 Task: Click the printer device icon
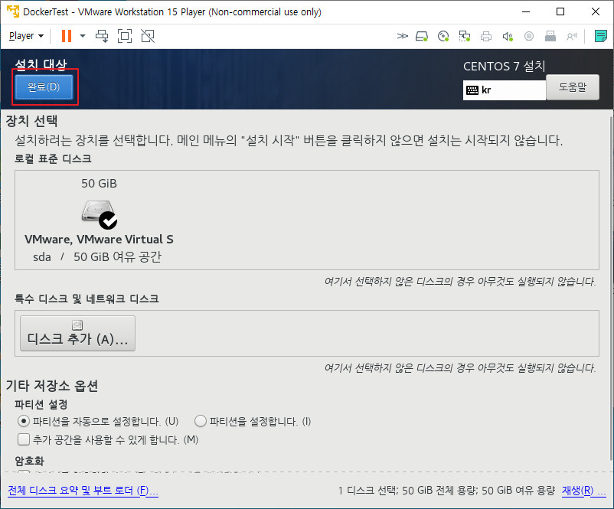pyautogui.click(x=486, y=37)
